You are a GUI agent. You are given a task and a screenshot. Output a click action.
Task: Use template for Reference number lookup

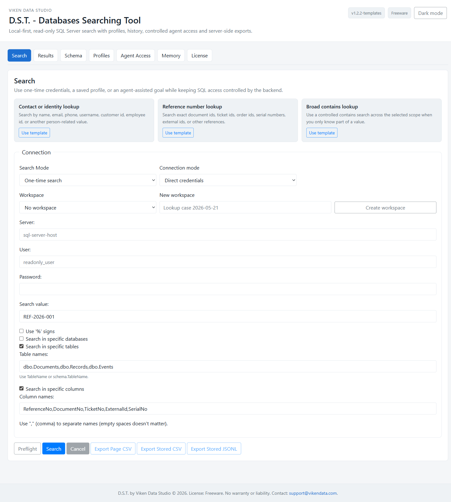tap(178, 133)
